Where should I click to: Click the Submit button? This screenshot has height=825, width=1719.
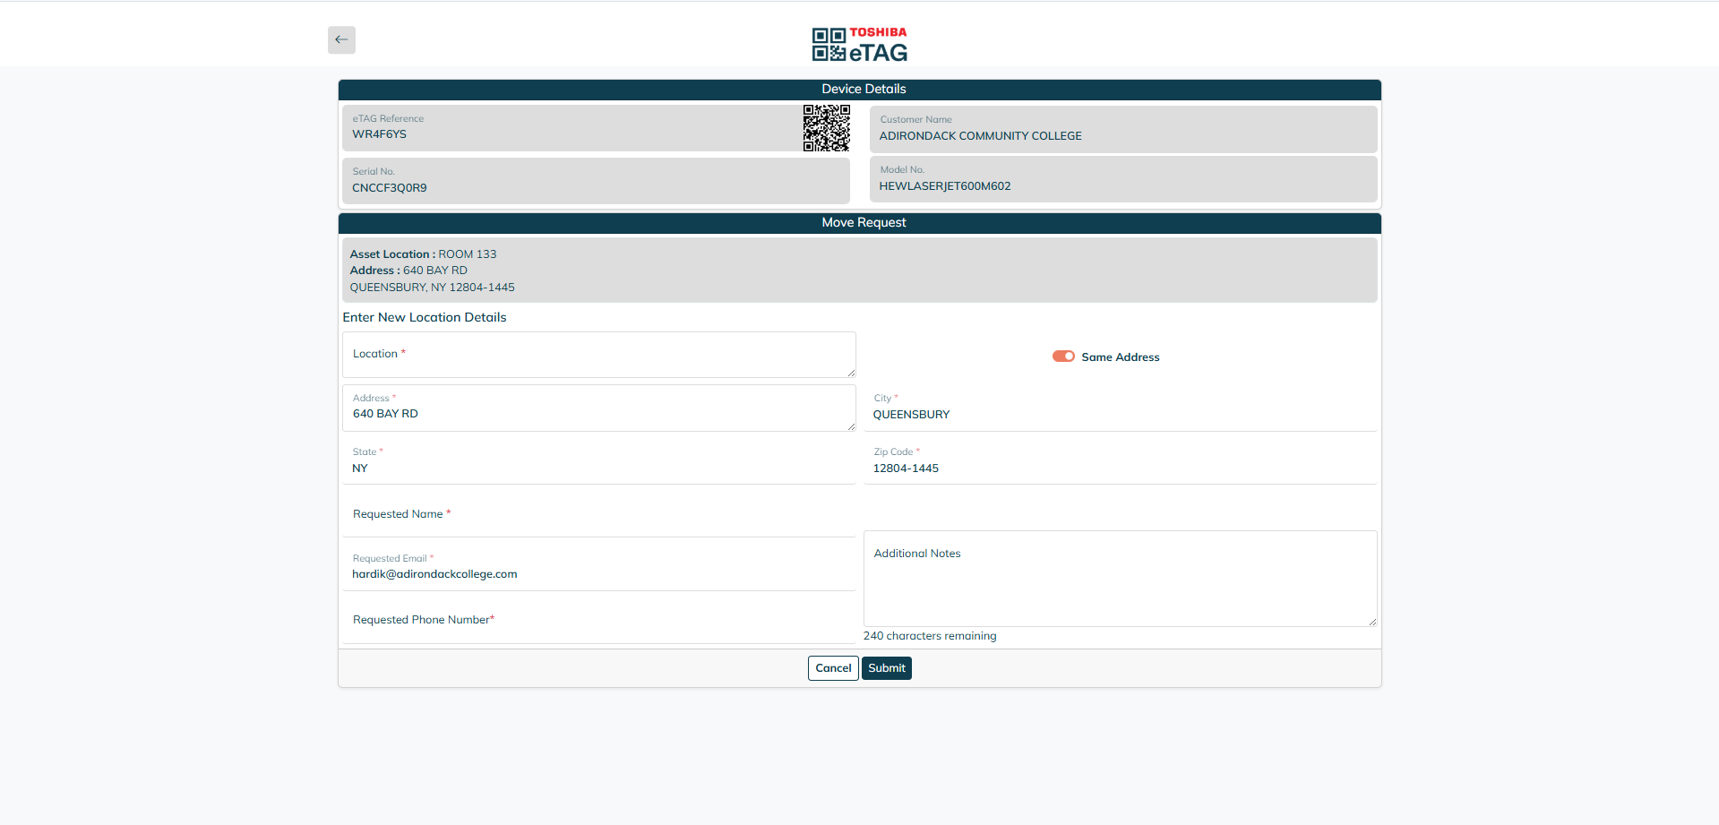click(886, 667)
